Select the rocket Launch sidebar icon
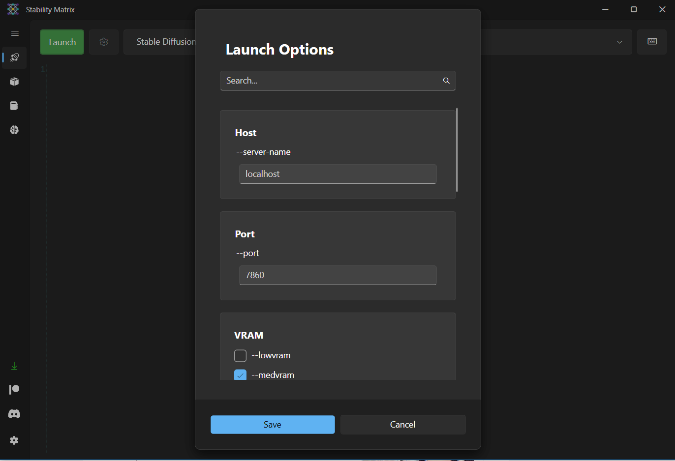This screenshot has height=461, width=675. click(15, 58)
